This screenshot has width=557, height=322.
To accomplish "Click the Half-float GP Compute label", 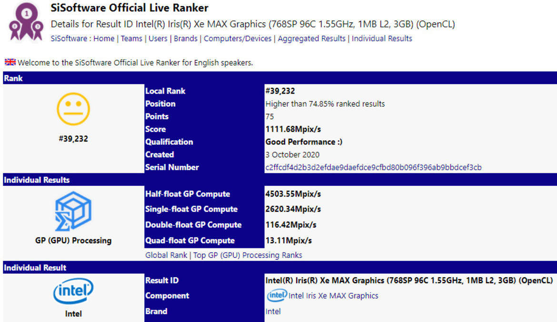I will 188,194.
